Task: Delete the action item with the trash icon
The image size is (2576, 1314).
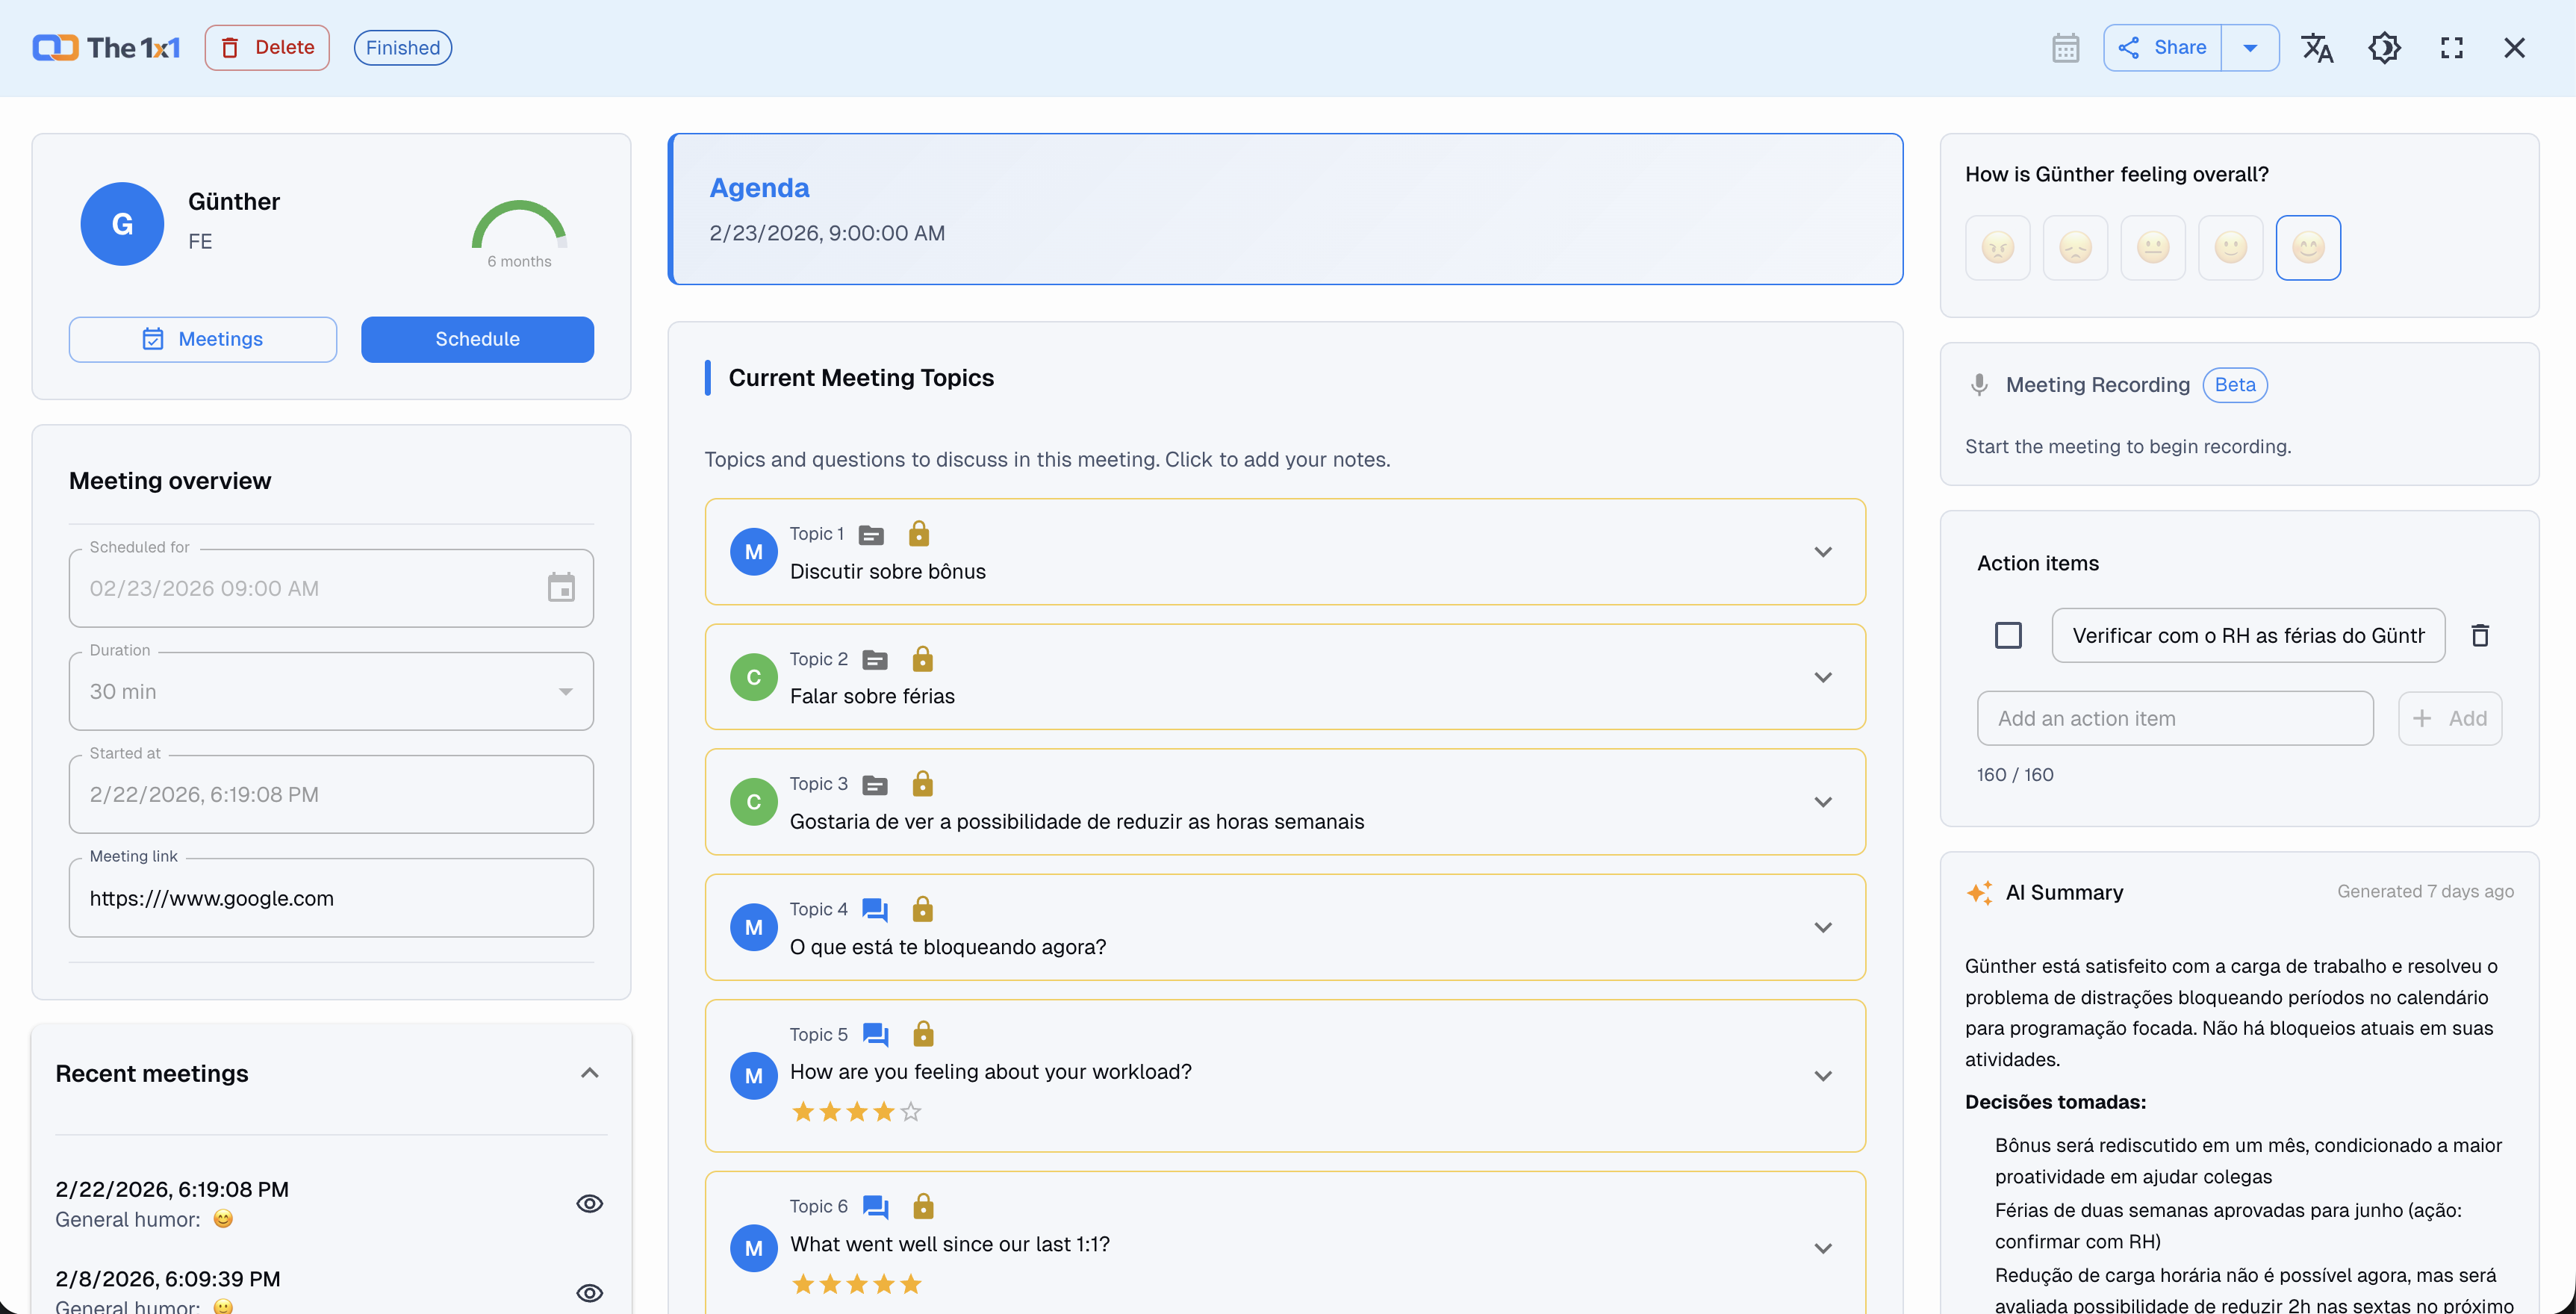Action: pos(2480,635)
